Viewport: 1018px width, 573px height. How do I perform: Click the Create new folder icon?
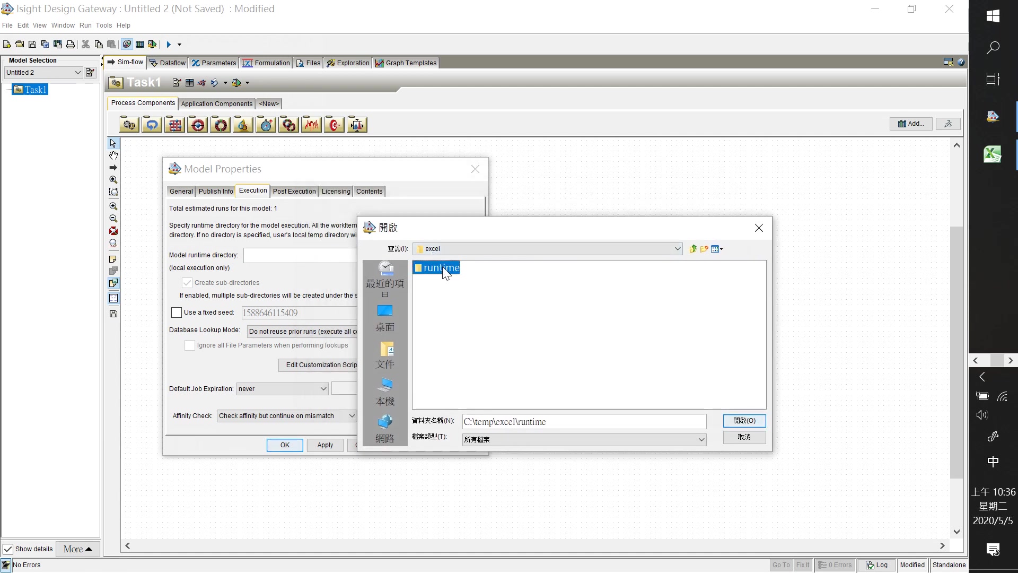pos(704,249)
